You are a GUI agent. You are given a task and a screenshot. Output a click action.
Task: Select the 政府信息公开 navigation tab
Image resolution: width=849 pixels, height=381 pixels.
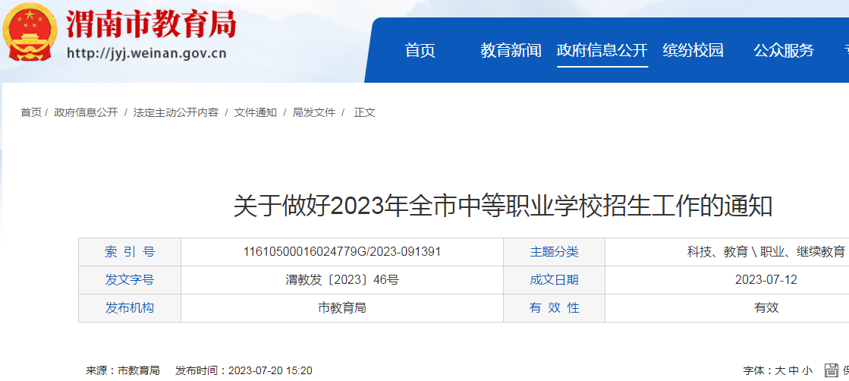pos(602,50)
